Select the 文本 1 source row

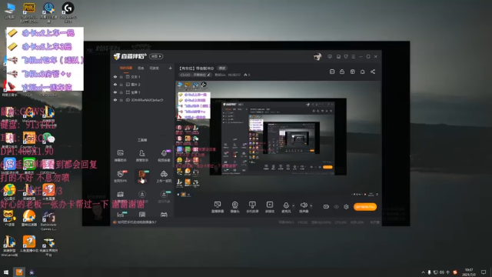143,77
